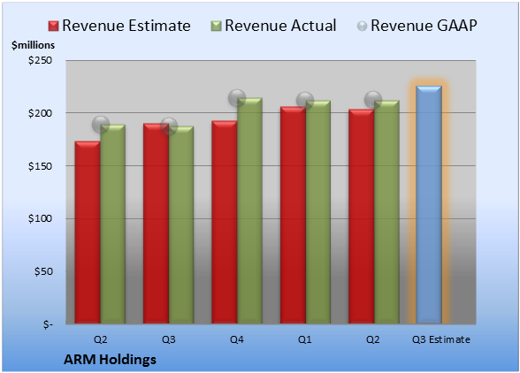Select the "Revenue Estimate" legend label
This screenshot has height=373, width=520.
126,26
